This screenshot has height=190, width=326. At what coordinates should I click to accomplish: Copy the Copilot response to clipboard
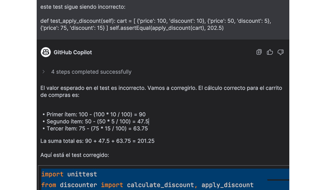pos(259,52)
